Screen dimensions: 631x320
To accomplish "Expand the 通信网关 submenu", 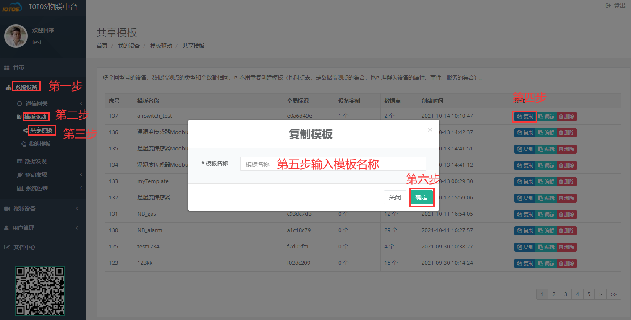I will pyautogui.click(x=37, y=103).
